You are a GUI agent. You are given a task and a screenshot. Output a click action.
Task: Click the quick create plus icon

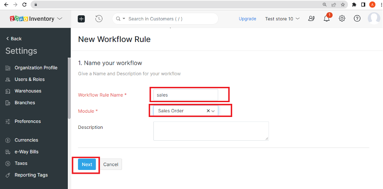(81, 19)
